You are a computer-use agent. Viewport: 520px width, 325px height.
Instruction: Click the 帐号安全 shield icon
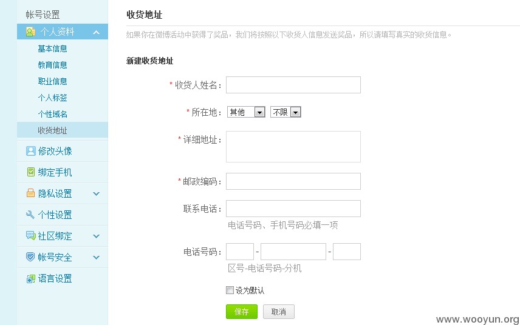pos(30,257)
